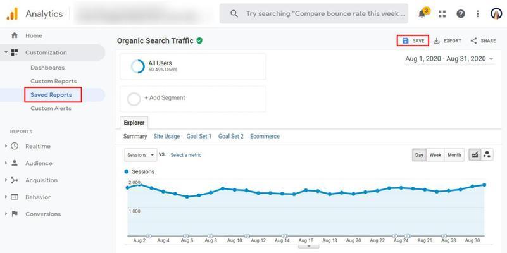Screen dimensions: 507x253
Task: Select the Week granularity toggle
Action: 435,155
